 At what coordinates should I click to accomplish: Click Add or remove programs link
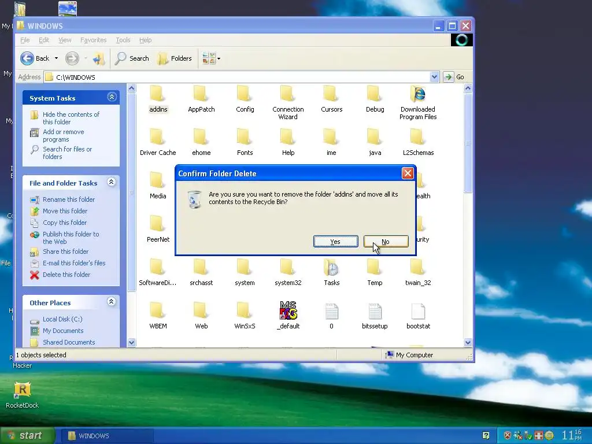pyautogui.click(x=64, y=135)
